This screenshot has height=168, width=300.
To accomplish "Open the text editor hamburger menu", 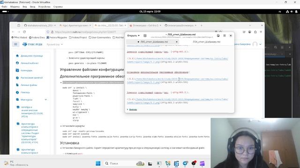I will pos(225,35).
